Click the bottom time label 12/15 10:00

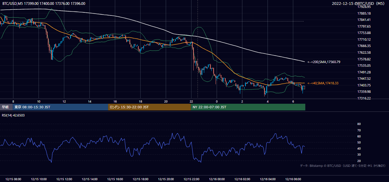(39, 179)
